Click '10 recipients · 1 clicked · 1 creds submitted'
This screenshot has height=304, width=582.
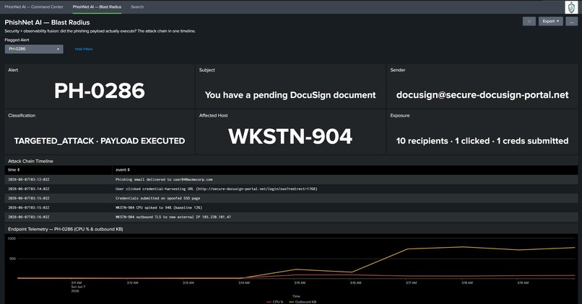(482, 140)
